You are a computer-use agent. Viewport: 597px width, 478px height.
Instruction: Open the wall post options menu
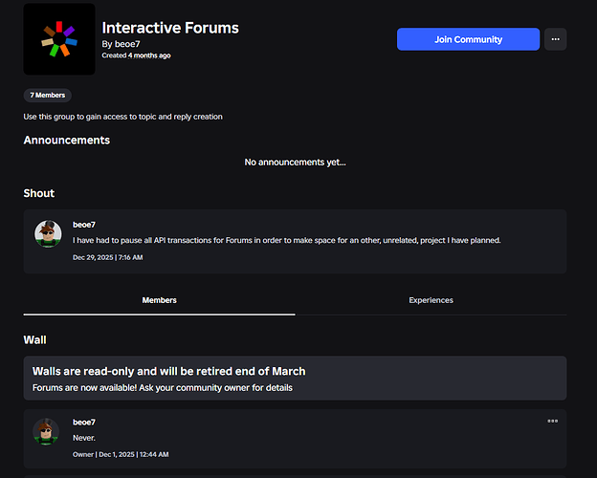552,421
